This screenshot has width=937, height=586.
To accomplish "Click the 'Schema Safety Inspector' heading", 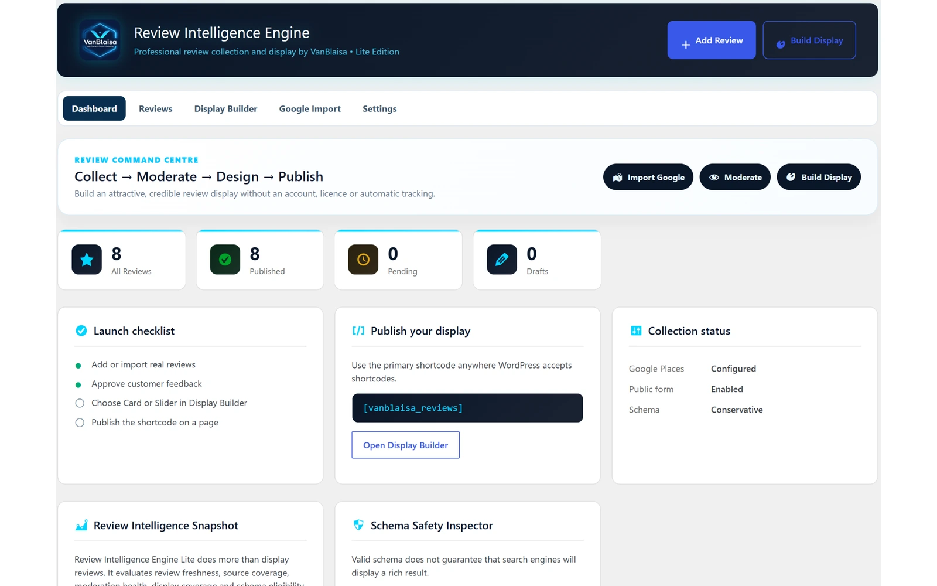I will tap(432, 526).
